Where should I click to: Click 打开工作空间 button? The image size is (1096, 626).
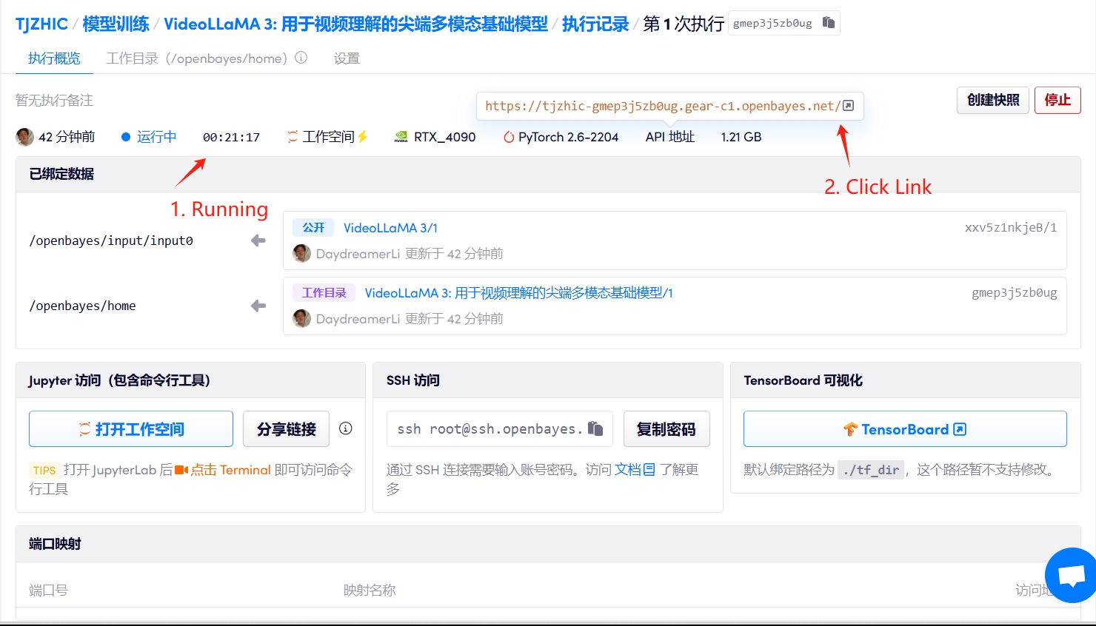[131, 429]
